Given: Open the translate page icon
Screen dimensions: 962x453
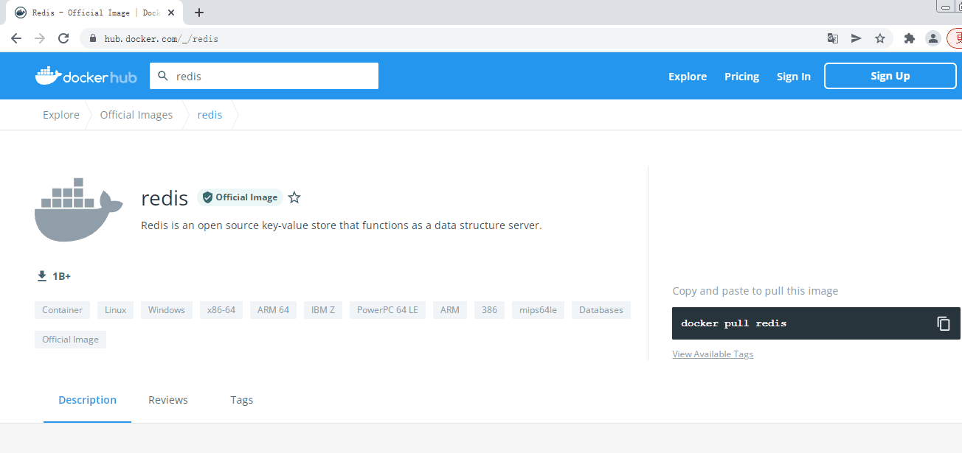Looking at the screenshot, I should [832, 38].
